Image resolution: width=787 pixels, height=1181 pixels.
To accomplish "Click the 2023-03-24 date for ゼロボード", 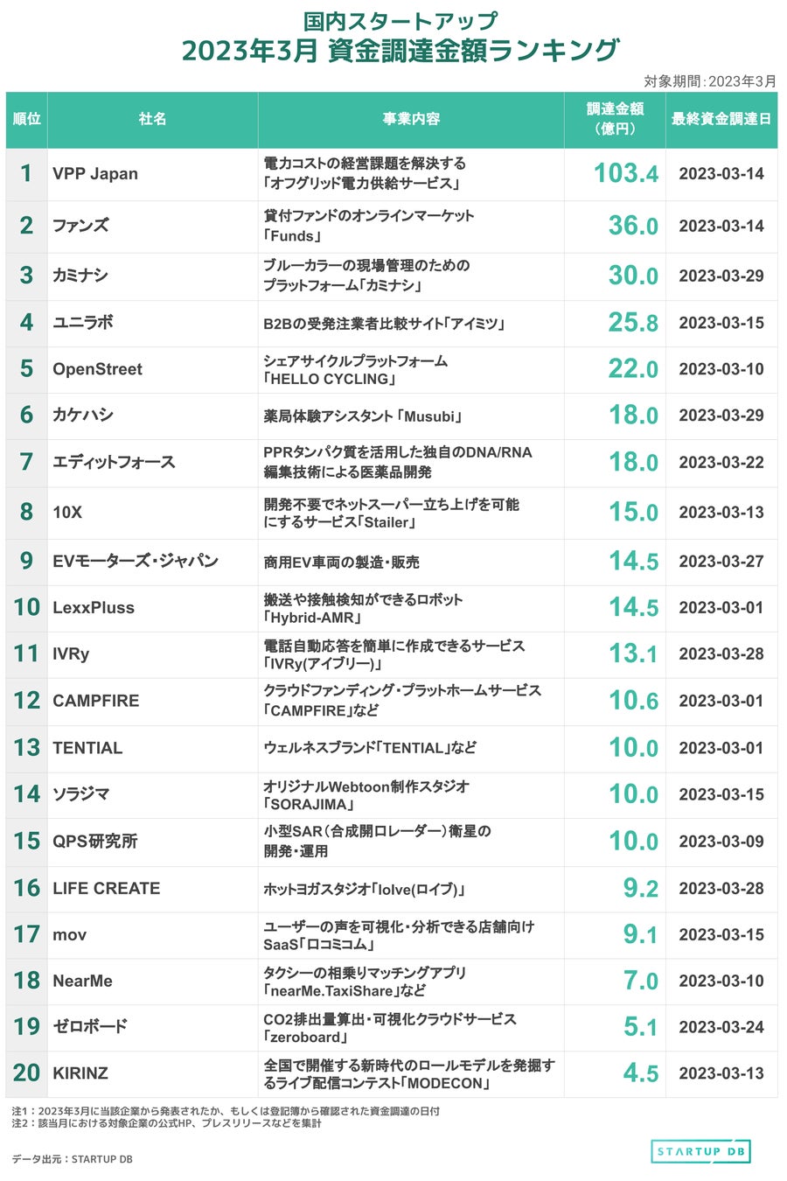I will (721, 1027).
